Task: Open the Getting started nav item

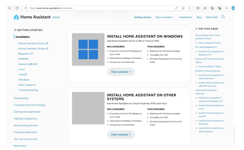Action: (x=142, y=17)
